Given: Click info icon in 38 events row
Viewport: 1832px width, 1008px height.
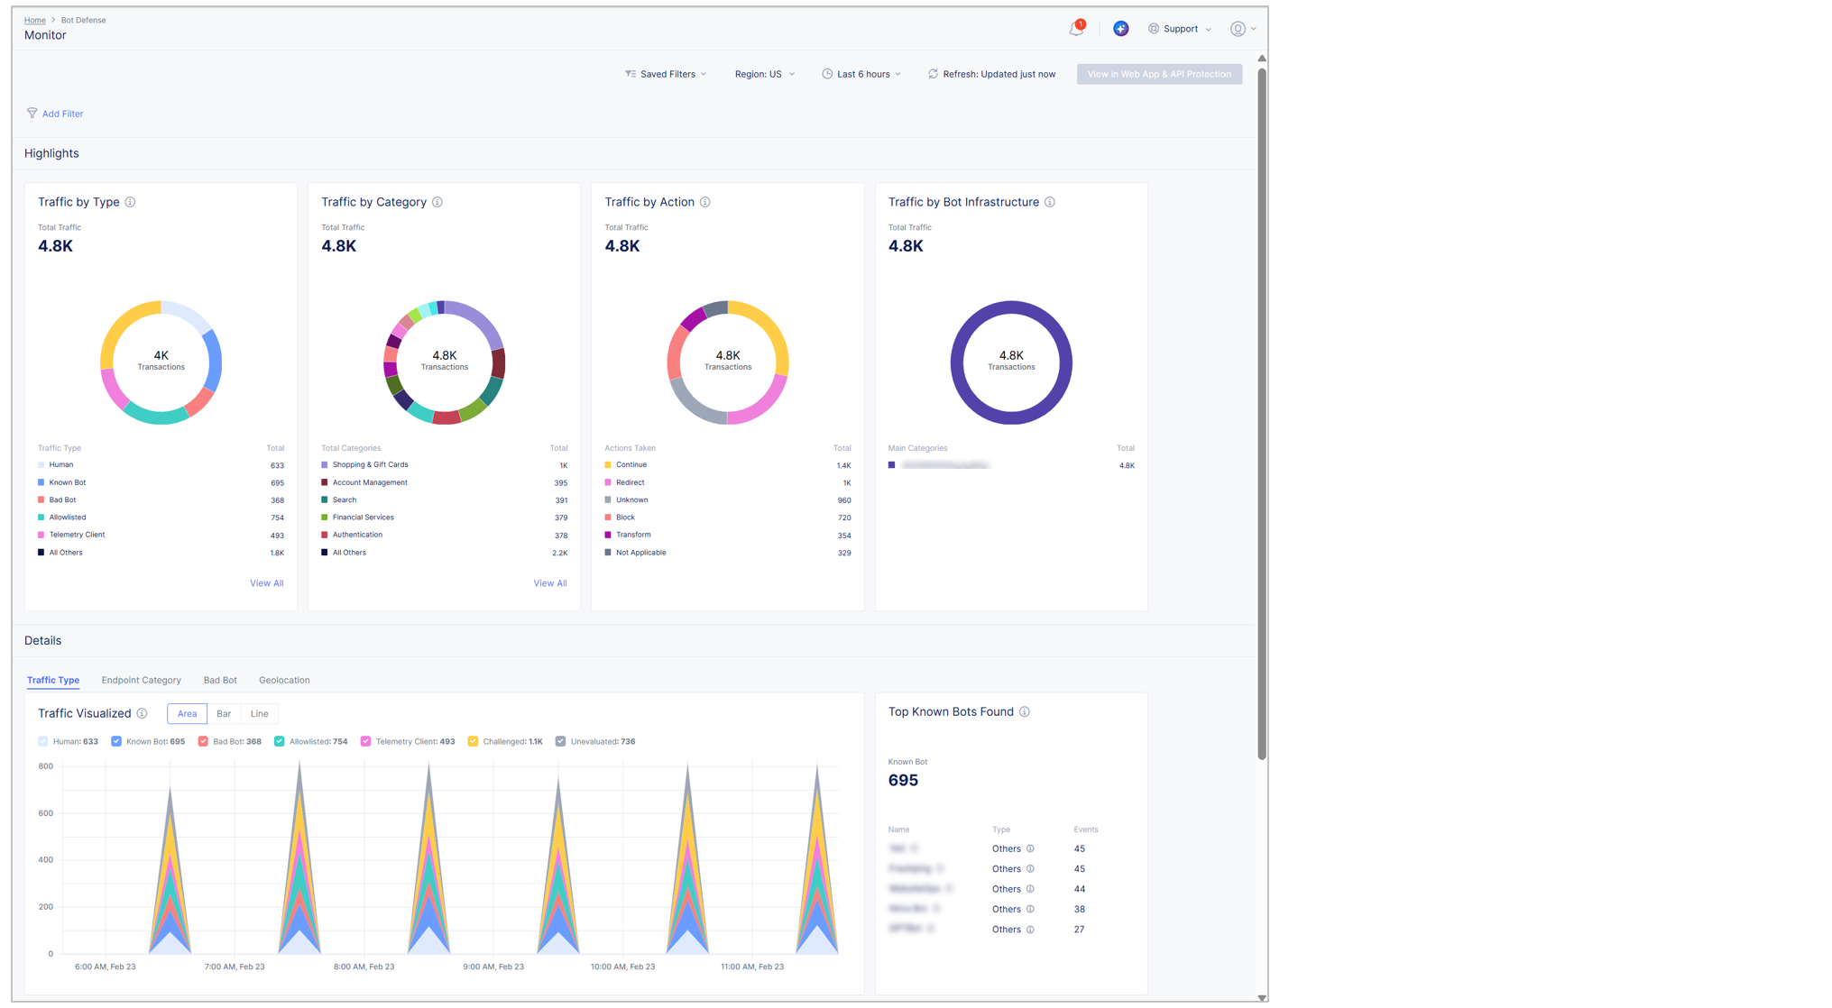Looking at the screenshot, I should (x=1030, y=909).
